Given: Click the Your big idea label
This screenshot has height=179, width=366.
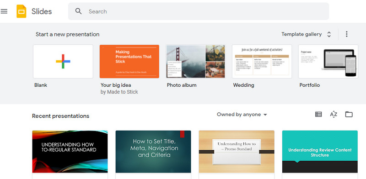Looking at the screenshot, I should (116, 85).
